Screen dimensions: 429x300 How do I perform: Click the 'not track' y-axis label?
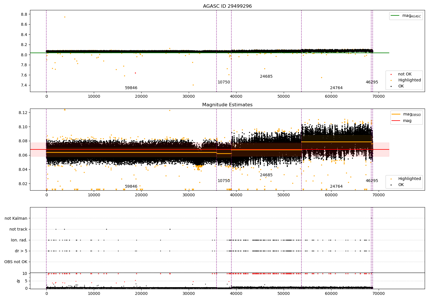(x=18, y=229)
